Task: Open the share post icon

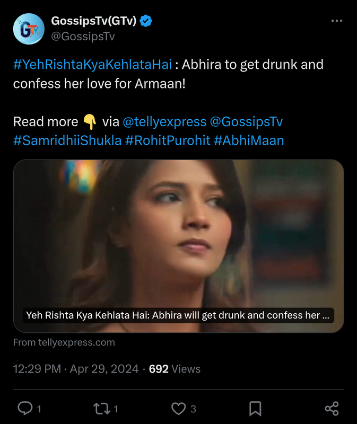Action: [x=332, y=408]
